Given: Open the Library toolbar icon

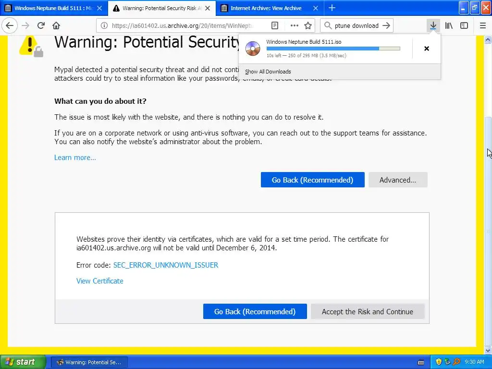Looking at the screenshot, I should [x=449, y=25].
